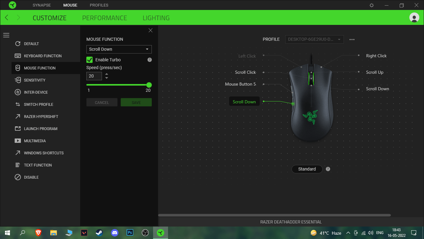
Task: Open Photoshop from the taskbar
Action: (x=130, y=233)
